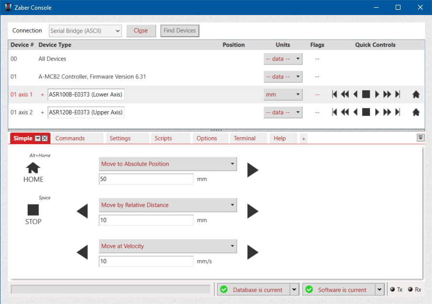The height and width of the screenshot is (304, 432).
Task: Click the Rx indicator light
Action: tap(410, 289)
